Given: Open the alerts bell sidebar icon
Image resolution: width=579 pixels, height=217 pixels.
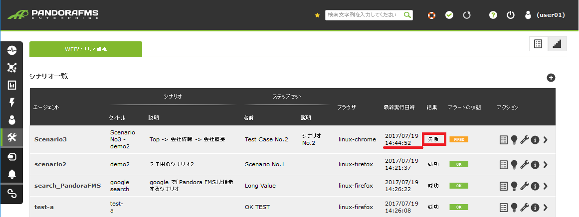Looking at the screenshot, I should click(12, 174).
